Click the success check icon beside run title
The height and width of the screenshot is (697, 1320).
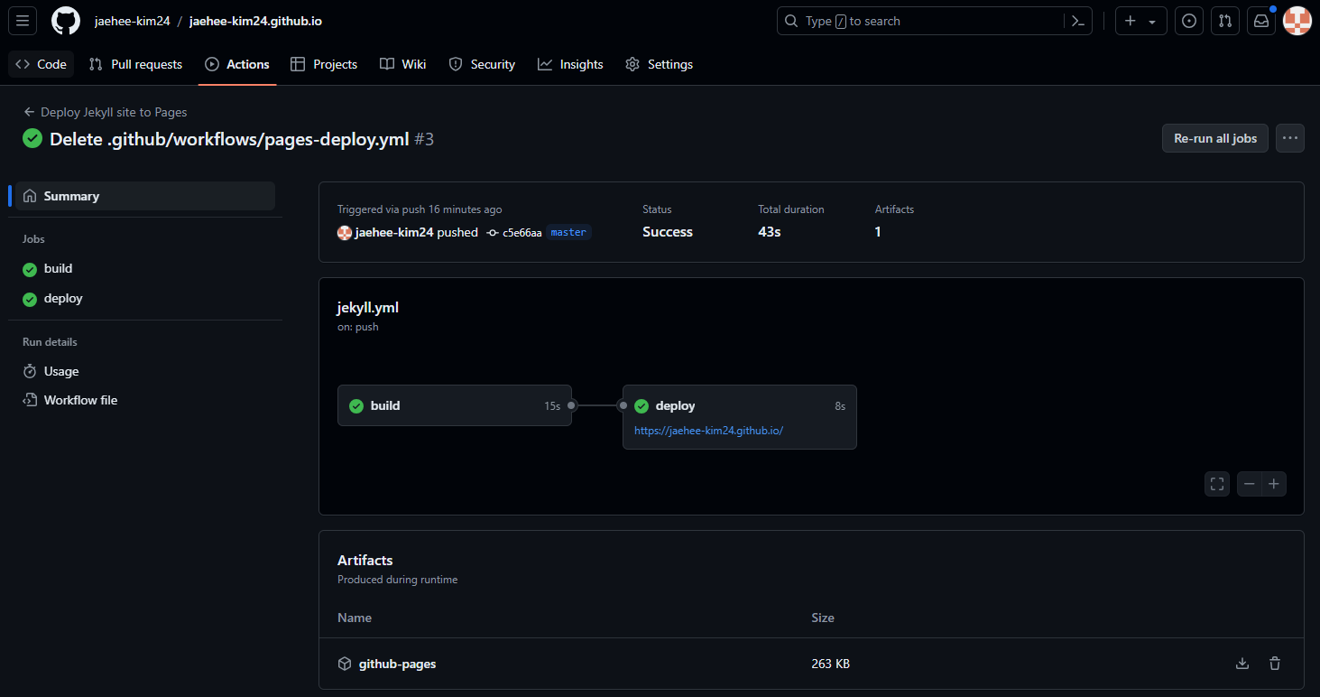[x=32, y=138]
